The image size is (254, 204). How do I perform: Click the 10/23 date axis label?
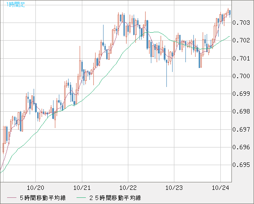(x=174, y=188)
